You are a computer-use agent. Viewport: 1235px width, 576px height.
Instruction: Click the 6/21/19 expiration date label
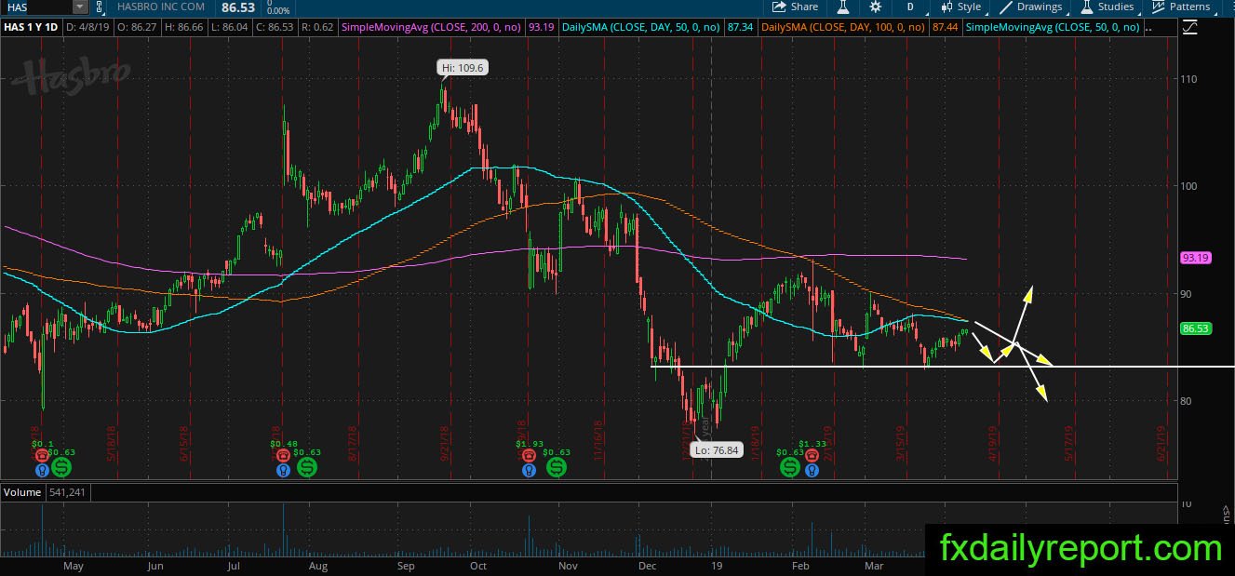[1161, 445]
